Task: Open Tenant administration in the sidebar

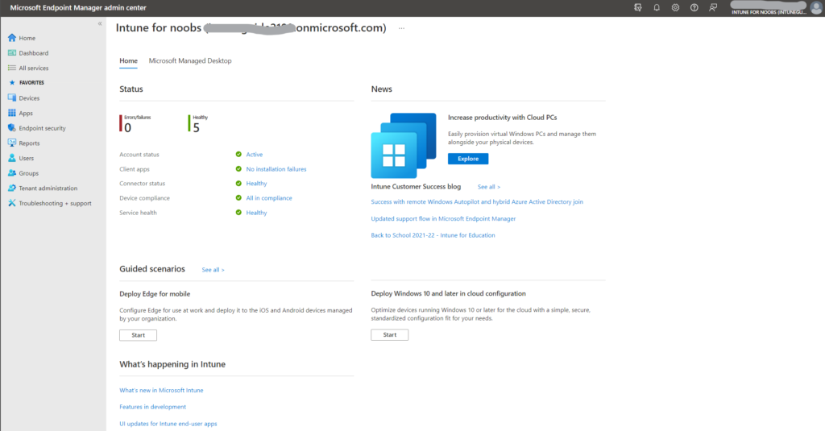Action: (48, 188)
